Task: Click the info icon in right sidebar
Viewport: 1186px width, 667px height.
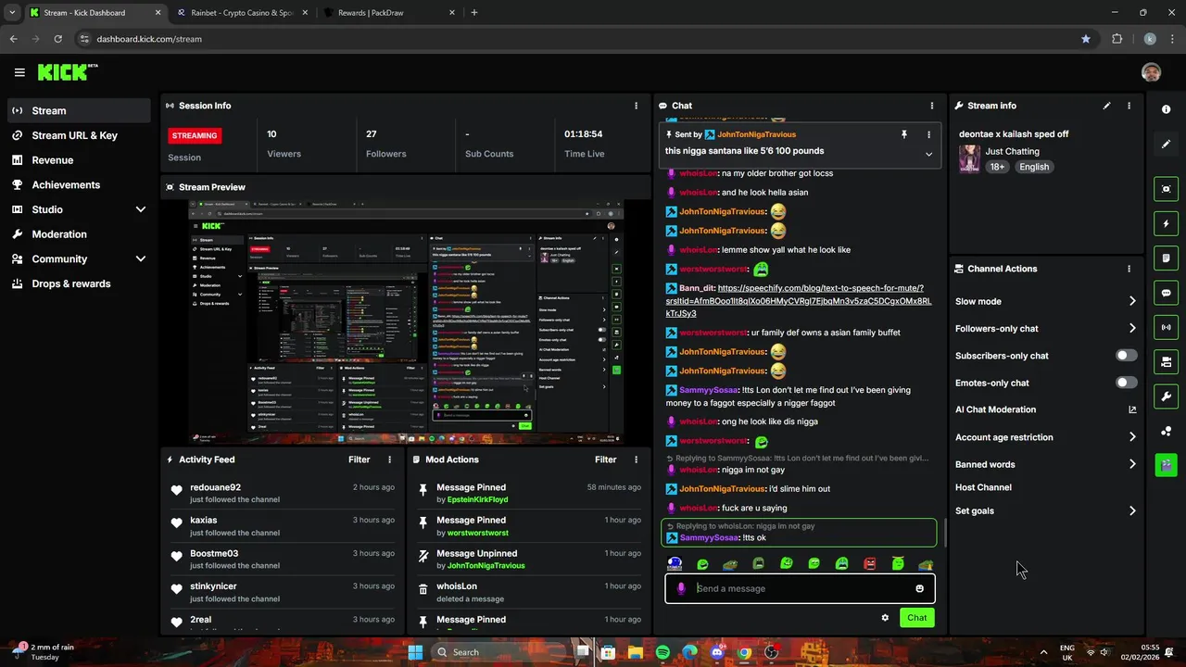Action: click(x=1166, y=109)
